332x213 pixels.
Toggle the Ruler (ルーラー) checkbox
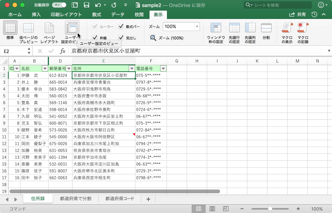click(x=94, y=27)
